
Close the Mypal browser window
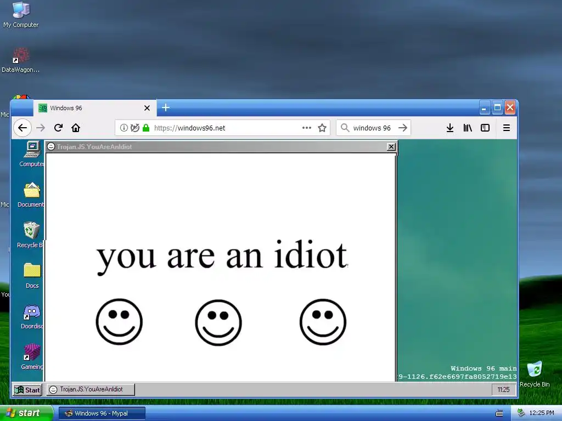pyautogui.click(x=510, y=107)
